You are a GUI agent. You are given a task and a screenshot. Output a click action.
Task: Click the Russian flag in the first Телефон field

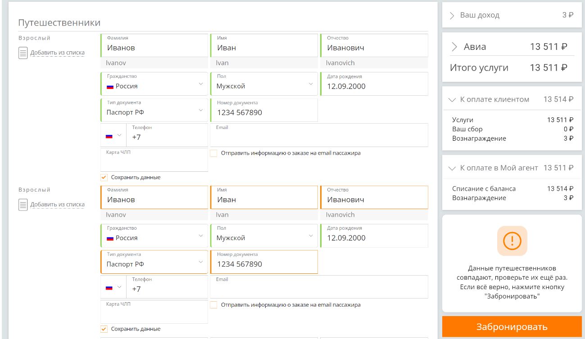point(109,136)
